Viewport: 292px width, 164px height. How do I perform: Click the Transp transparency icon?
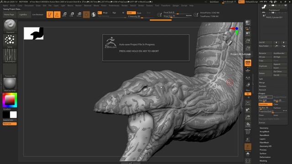248,139
